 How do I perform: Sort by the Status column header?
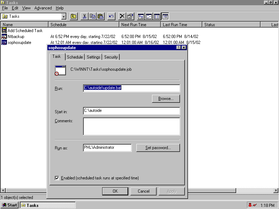coord(231,24)
